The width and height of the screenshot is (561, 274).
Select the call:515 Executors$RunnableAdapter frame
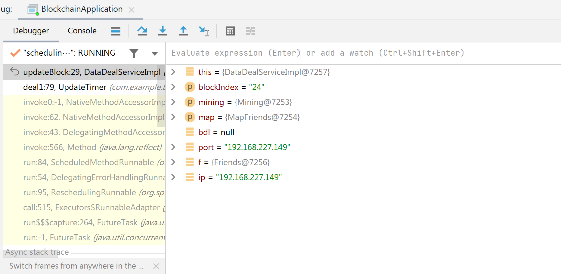tap(84, 207)
